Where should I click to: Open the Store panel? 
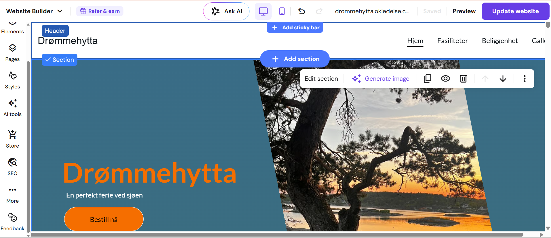click(12, 140)
